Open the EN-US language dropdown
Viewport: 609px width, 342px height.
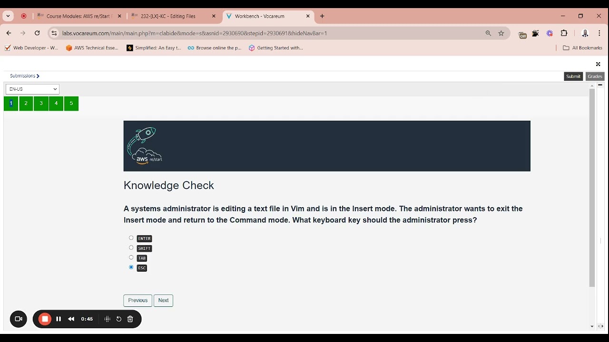coord(32,89)
